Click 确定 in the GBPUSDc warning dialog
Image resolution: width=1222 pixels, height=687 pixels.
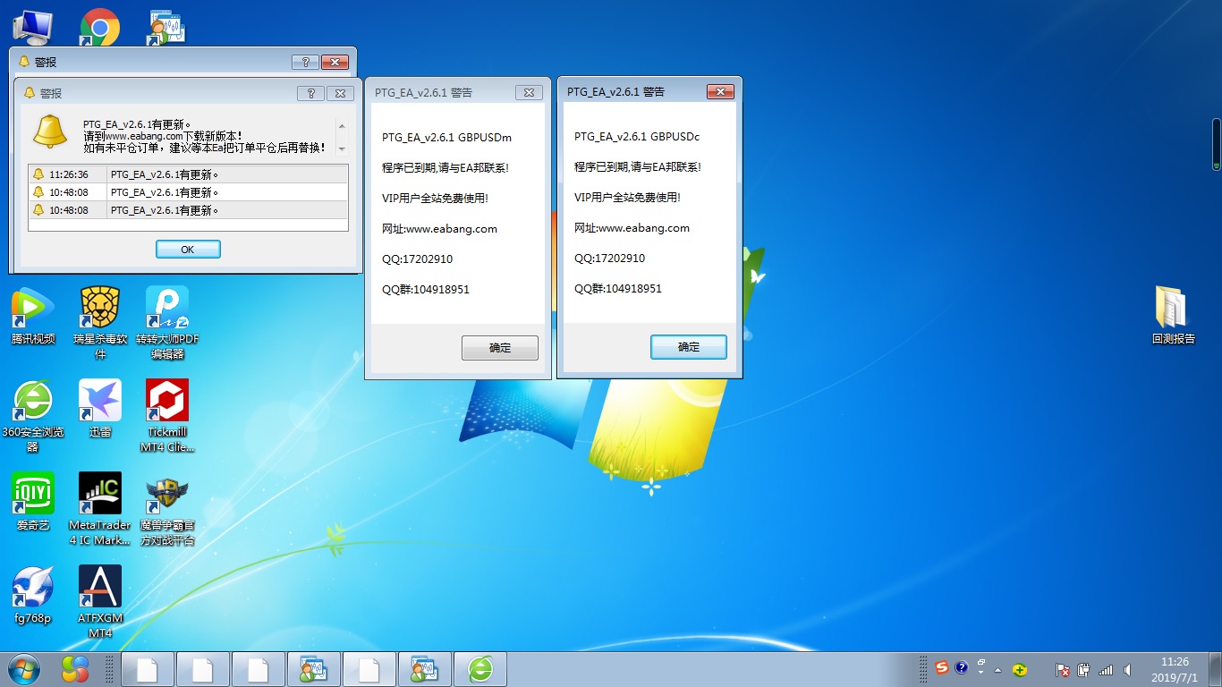[x=689, y=347]
